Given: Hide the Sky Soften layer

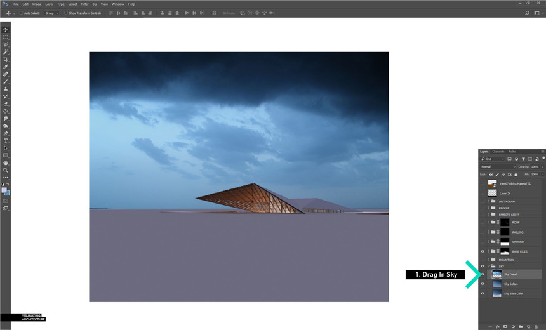Looking at the screenshot, I should 483,284.
